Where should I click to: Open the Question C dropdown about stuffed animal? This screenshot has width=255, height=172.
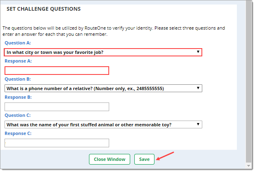pyautogui.click(x=103, y=125)
